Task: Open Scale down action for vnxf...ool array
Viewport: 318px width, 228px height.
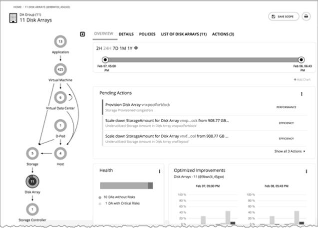Action: coord(205,139)
